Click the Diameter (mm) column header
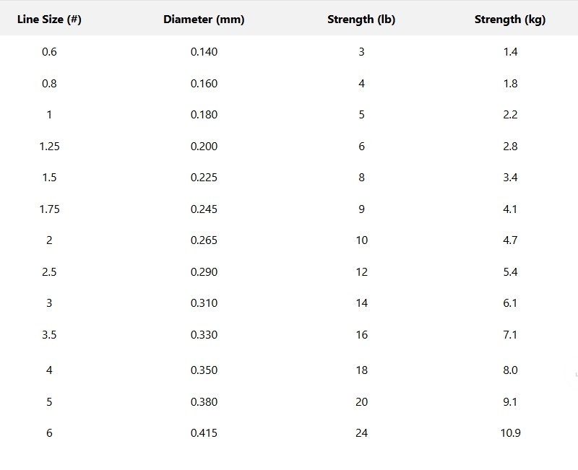This screenshot has width=578, height=470. [204, 19]
